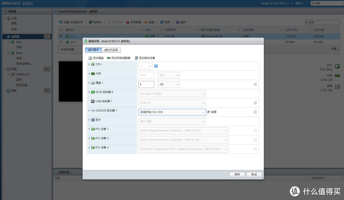Uncheck the ikuai virtual machine checkbox
Image resolution: width=344 pixels, height=200 pixels.
pos(61,36)
